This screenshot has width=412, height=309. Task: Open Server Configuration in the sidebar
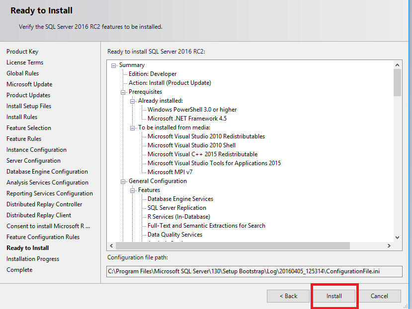33,160
